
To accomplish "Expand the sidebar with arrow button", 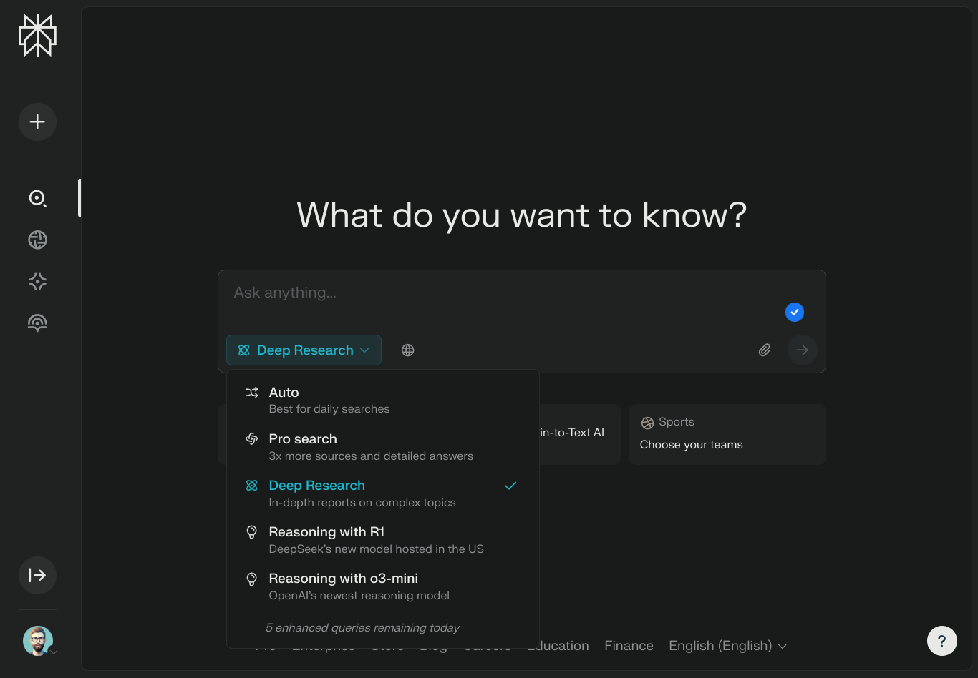I will (37, 575).
